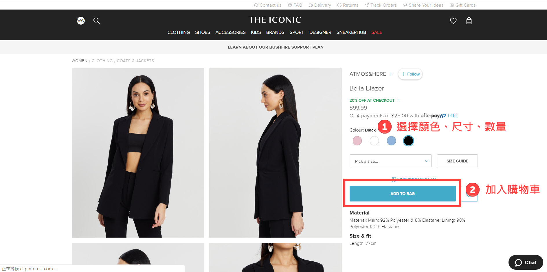
Task: Toggle Follow for ATMOS&HERE brand
Action: click(410, 74)
